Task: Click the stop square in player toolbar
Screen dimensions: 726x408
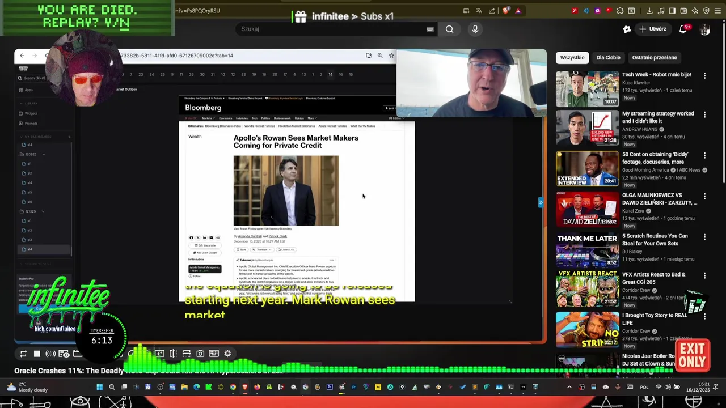Action: tap(37, 354)
